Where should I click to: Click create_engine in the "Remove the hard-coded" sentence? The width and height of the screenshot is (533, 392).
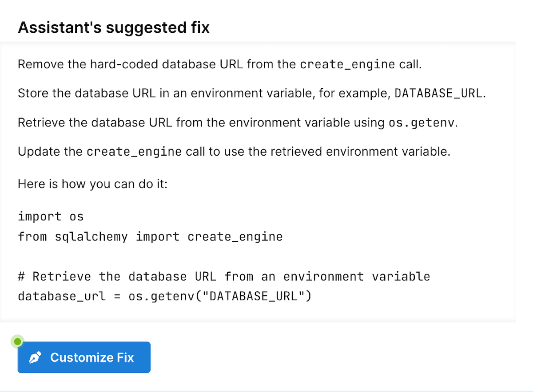coord(347,65)
